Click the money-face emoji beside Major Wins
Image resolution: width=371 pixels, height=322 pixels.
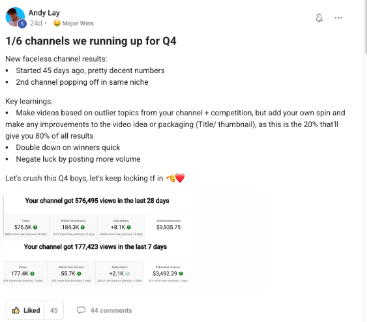pos(57,23)
